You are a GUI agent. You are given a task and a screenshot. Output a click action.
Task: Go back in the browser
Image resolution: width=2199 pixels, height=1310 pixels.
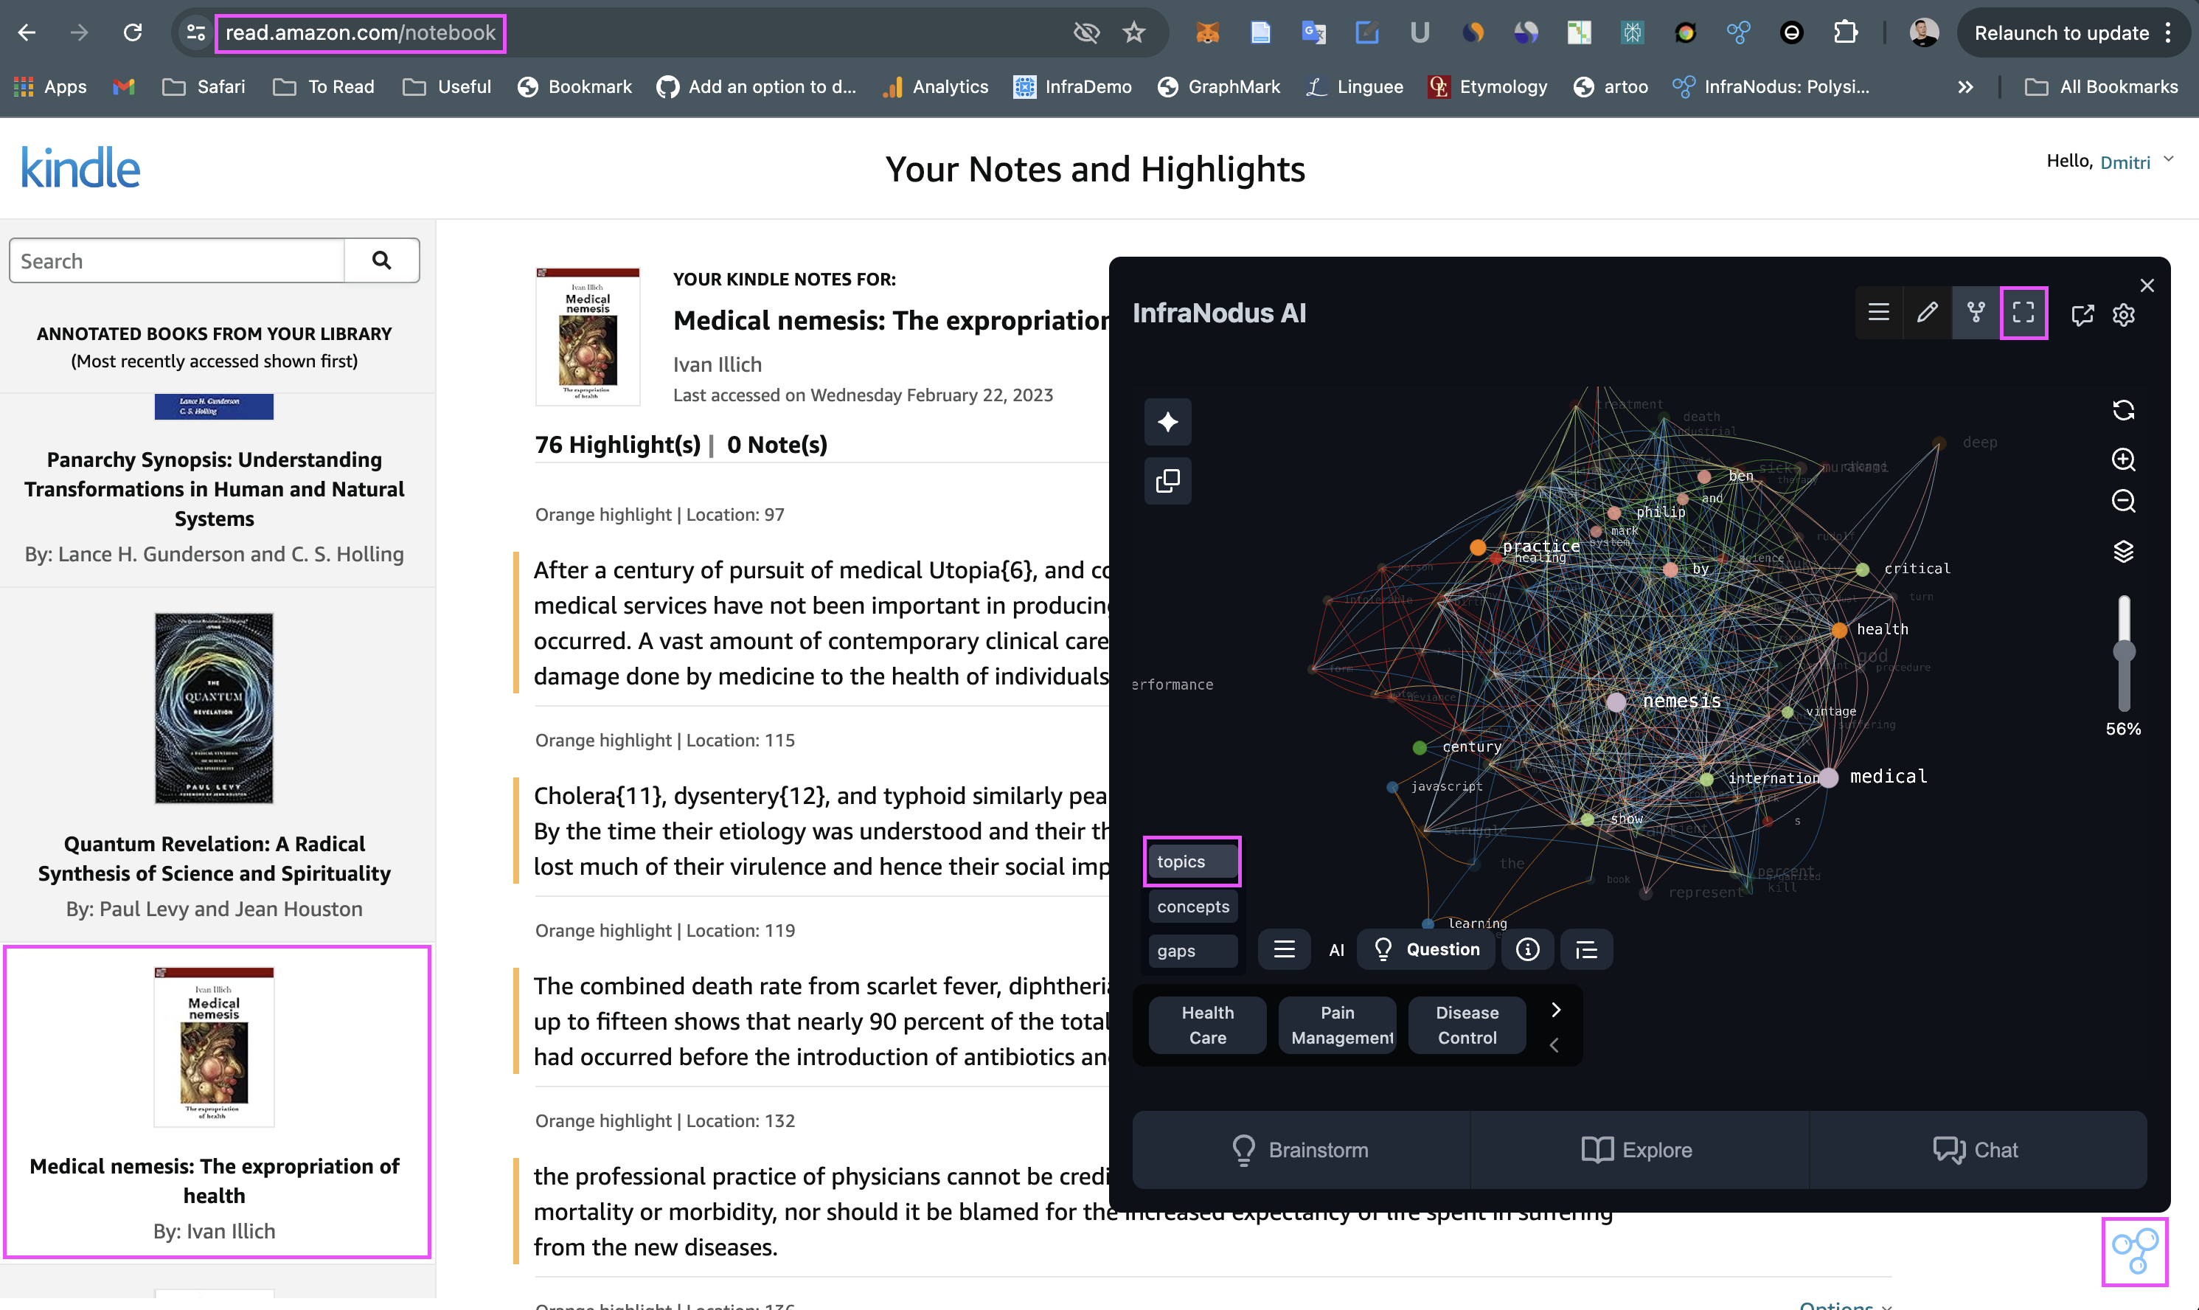[x=27, y=33]
